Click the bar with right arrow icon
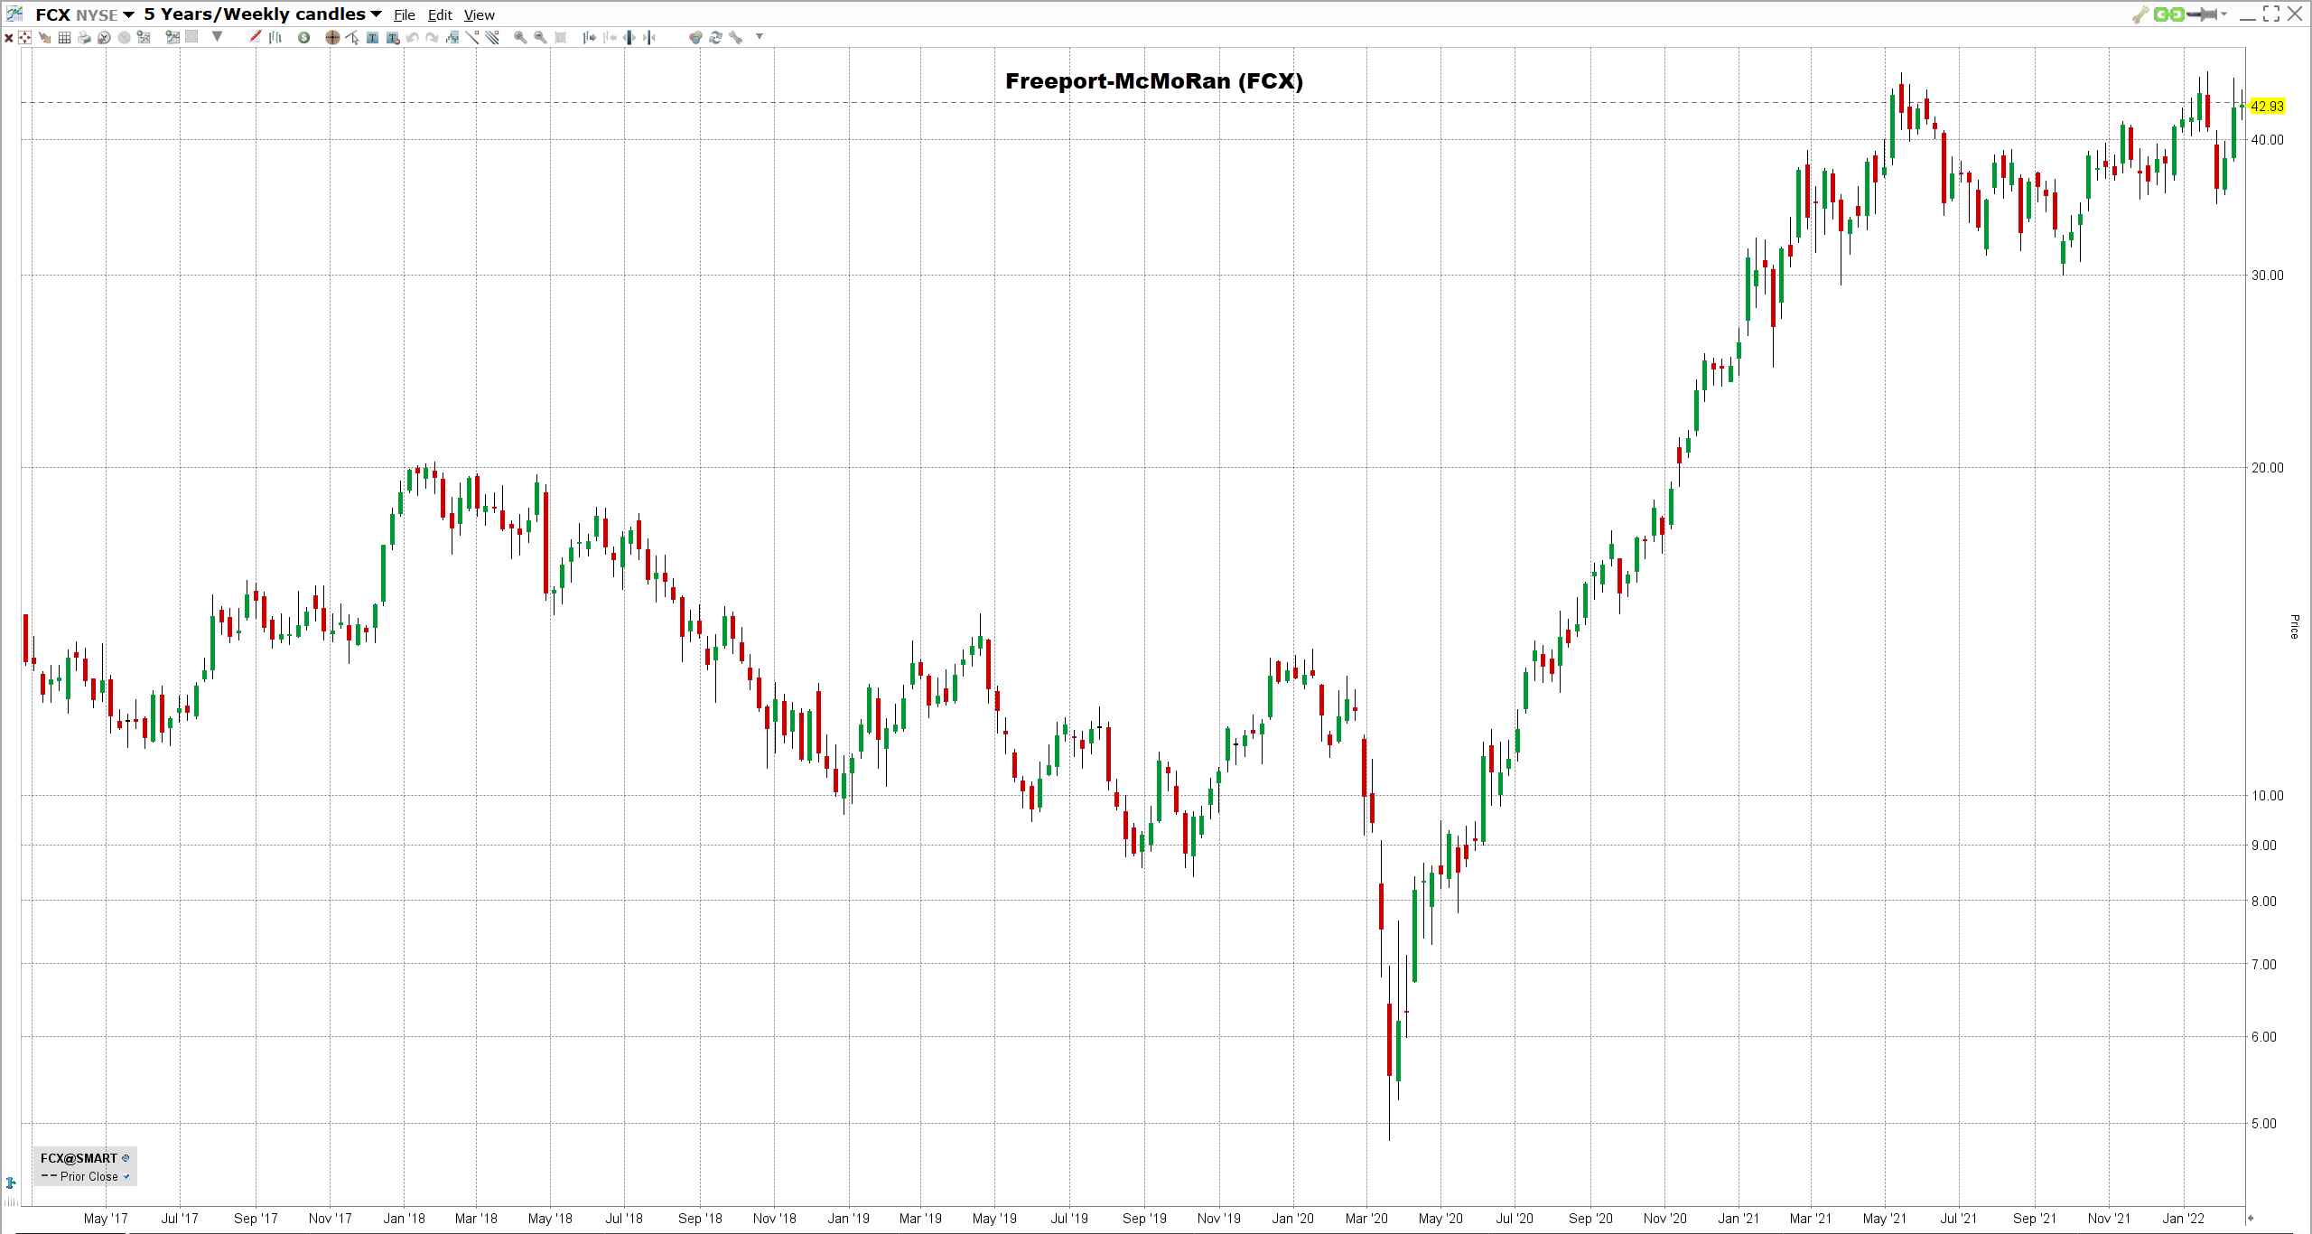The height and width of the screenshot is (1234, 2312). point(589,37)
